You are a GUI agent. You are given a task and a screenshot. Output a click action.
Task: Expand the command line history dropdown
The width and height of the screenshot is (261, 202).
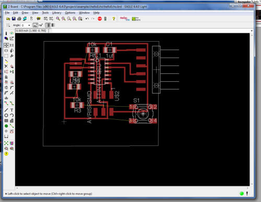[x=252, y=31]
